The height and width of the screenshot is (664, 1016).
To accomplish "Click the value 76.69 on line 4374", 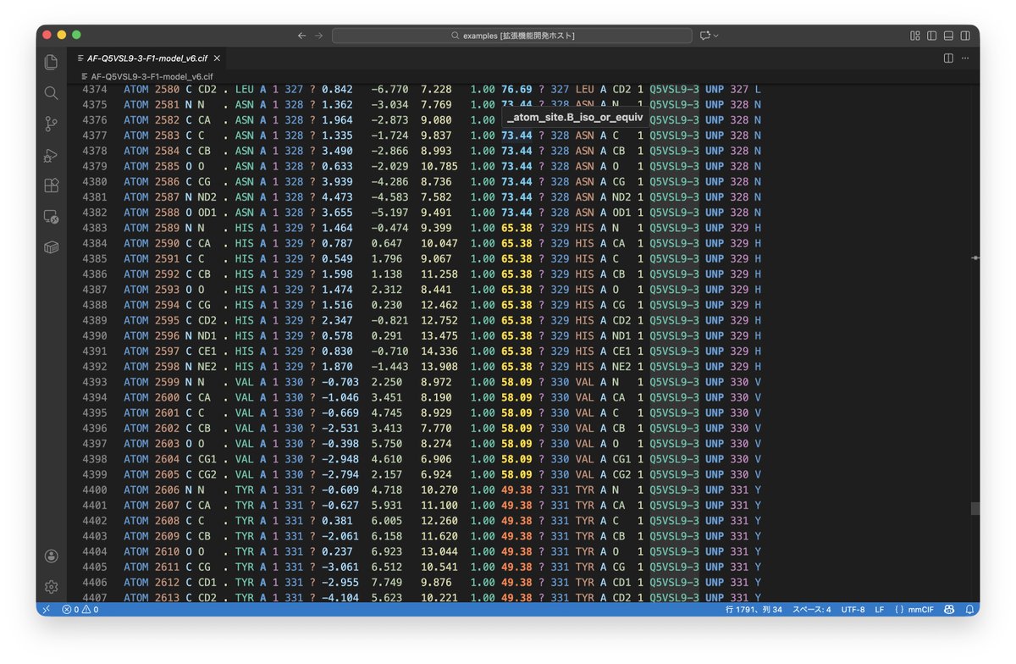I will (x=516, y=89).
